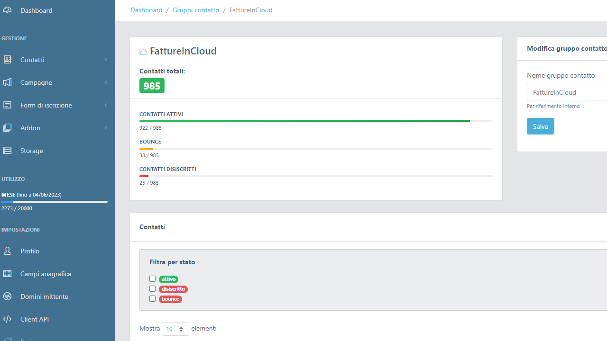The image size is (607, 341).
Task: Expand the Contatti menu chevron
Action: pos(106,59)
